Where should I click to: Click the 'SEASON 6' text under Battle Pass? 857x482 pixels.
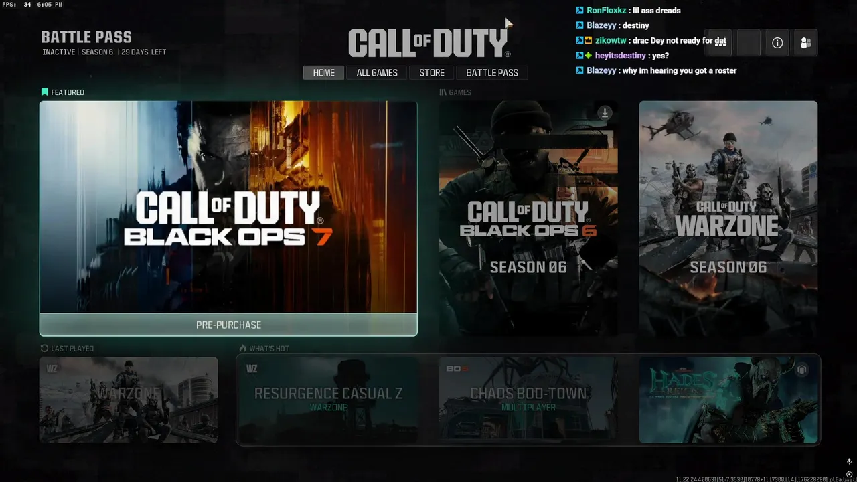click(x=97, y=52)
